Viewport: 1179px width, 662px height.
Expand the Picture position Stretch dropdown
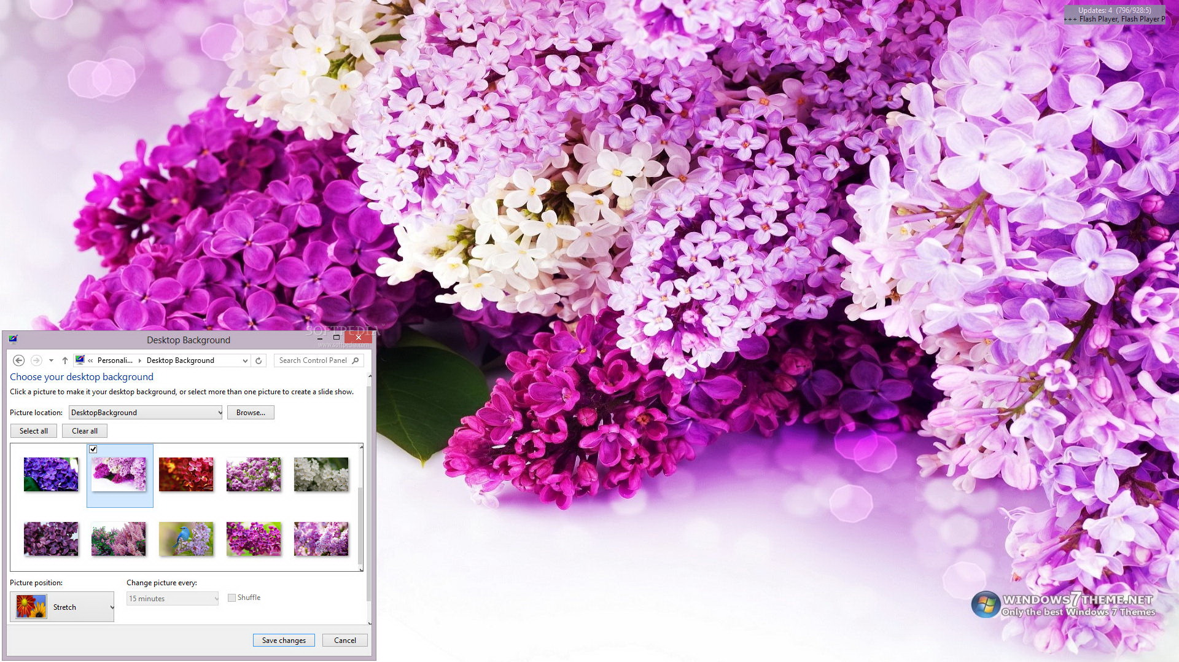point(111,607)
